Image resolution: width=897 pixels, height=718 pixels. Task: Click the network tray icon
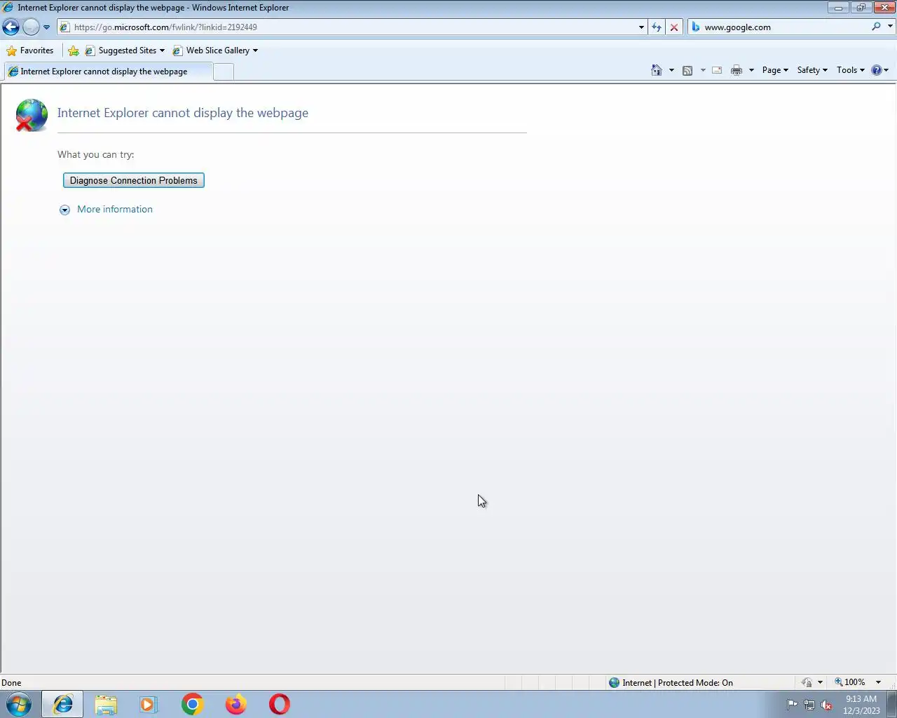tap(809, 705)
